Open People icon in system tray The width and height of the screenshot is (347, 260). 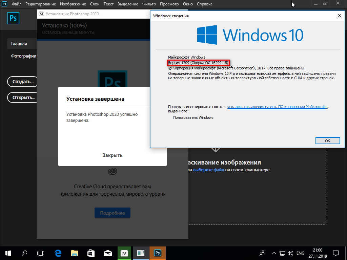point(262,253)
